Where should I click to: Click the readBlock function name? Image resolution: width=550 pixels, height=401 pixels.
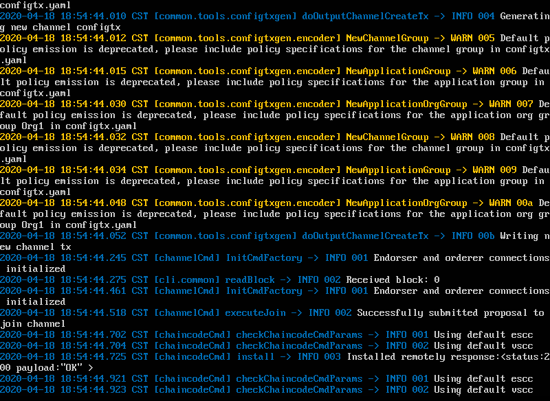(x=250, y=280)
